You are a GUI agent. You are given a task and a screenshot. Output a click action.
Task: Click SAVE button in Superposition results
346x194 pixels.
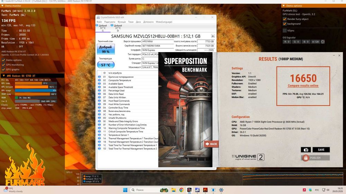pos(321,150)
